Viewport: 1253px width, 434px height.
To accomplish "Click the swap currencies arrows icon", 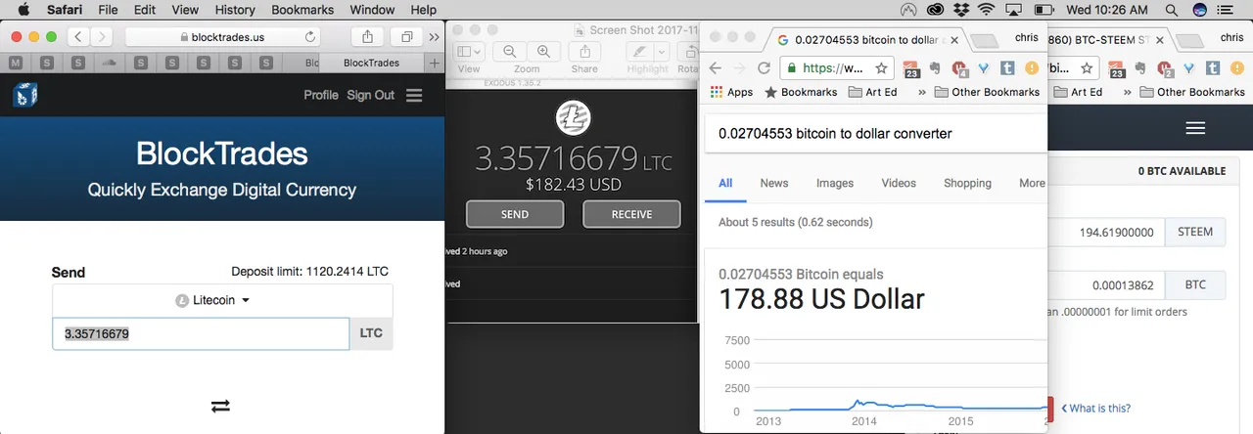I will pos(220,405).
